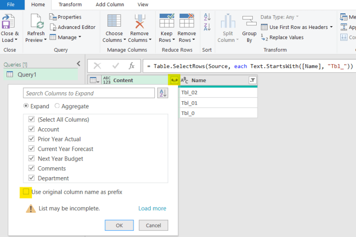Click the Group By icon
Viewport: 356px width, 237px height.
tap(249, 22)
